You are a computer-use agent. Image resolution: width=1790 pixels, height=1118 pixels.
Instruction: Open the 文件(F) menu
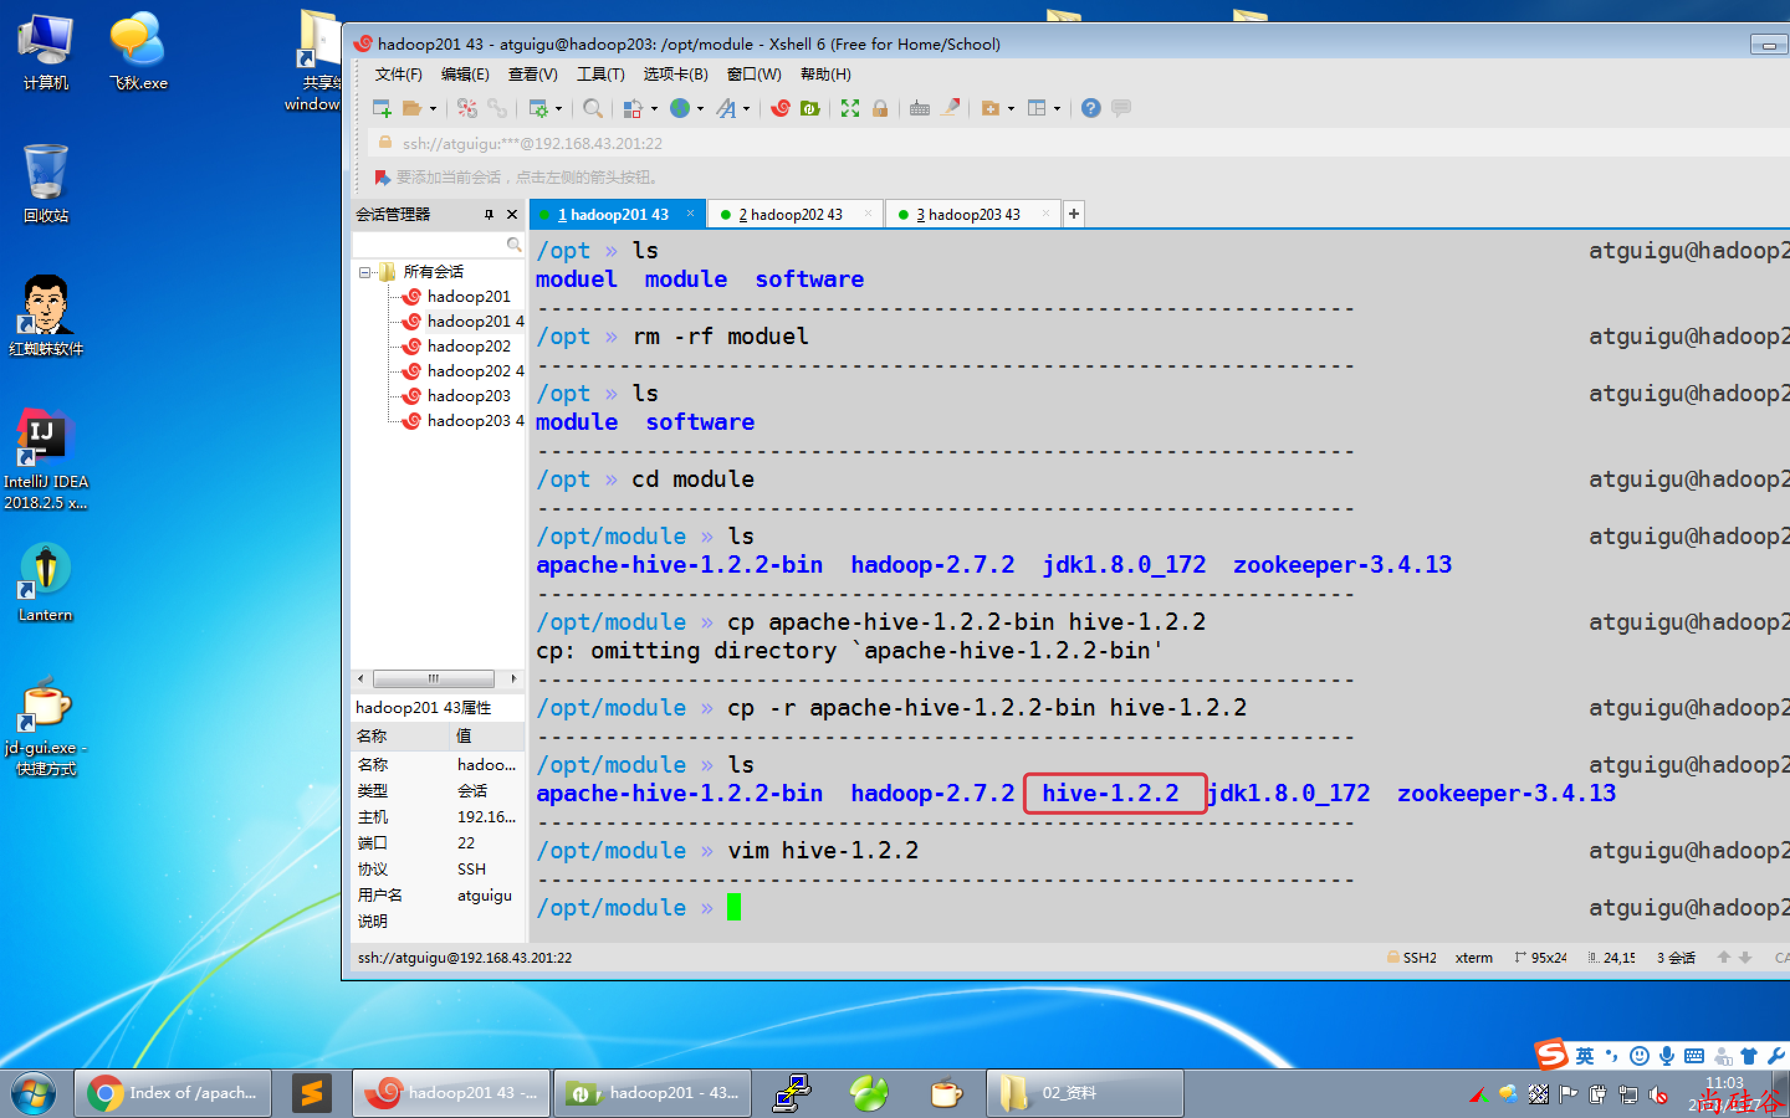click(398, 74)
